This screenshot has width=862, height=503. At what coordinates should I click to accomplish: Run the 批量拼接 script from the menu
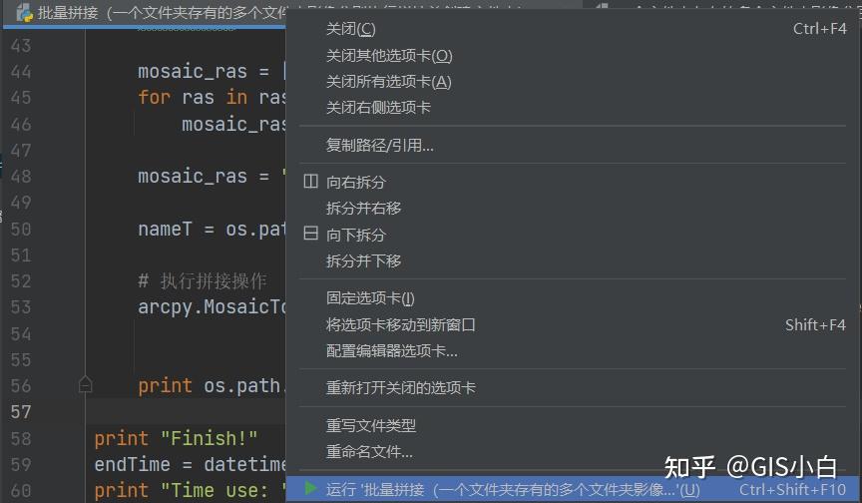coord(573,489)
